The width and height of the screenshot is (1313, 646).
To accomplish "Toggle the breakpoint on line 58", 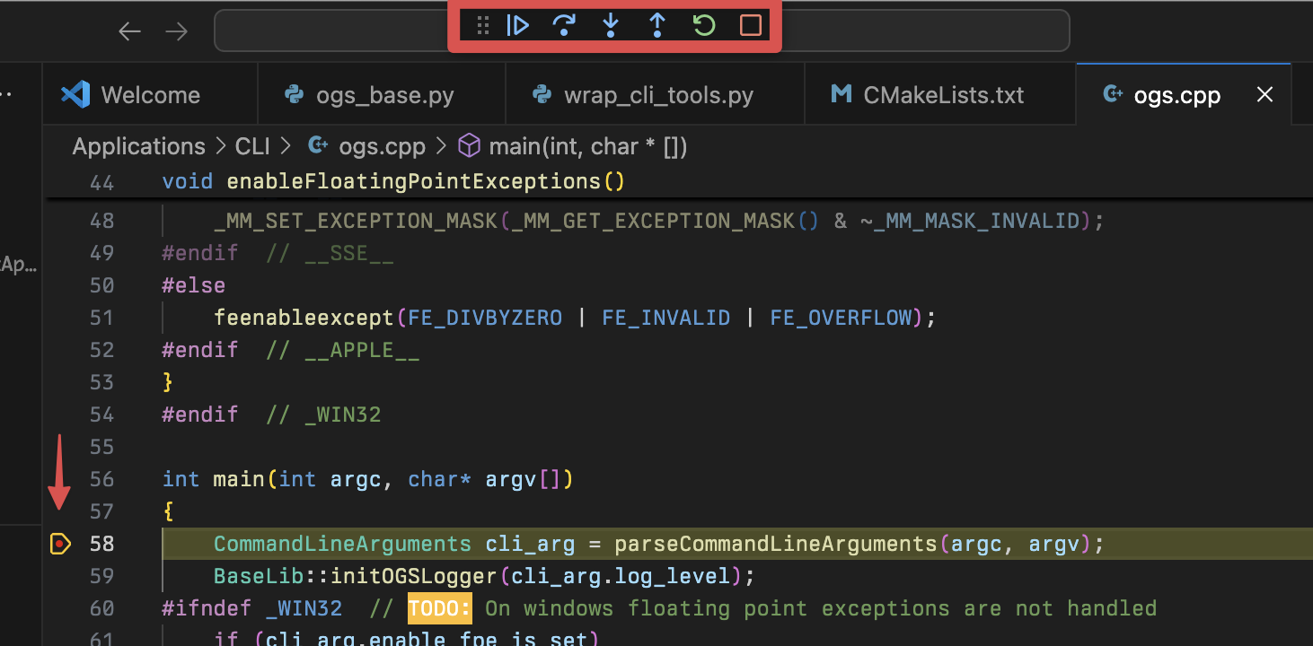I will tap(59, 544).
